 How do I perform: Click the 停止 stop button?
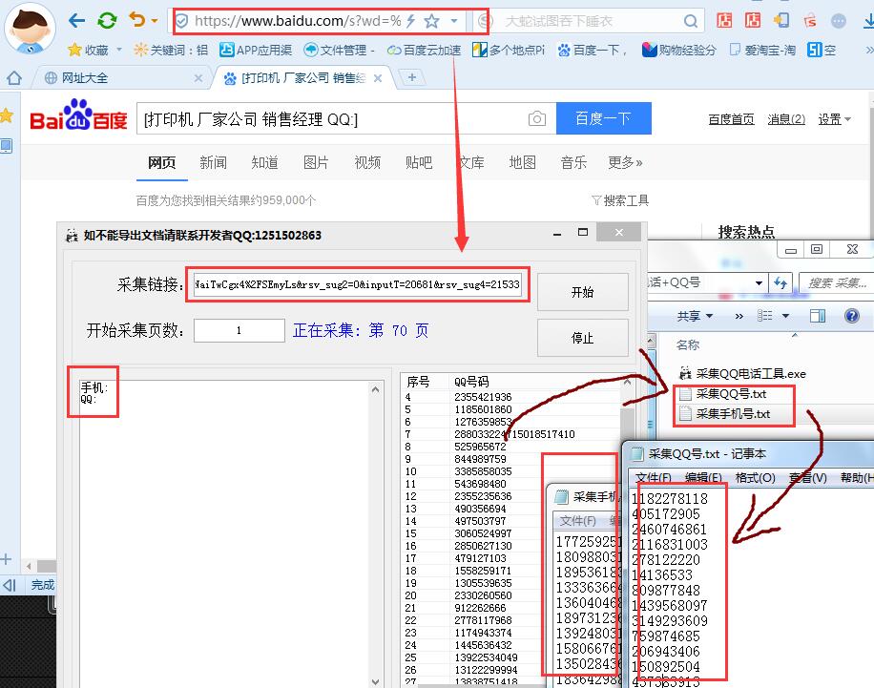(x=582, y=338)
